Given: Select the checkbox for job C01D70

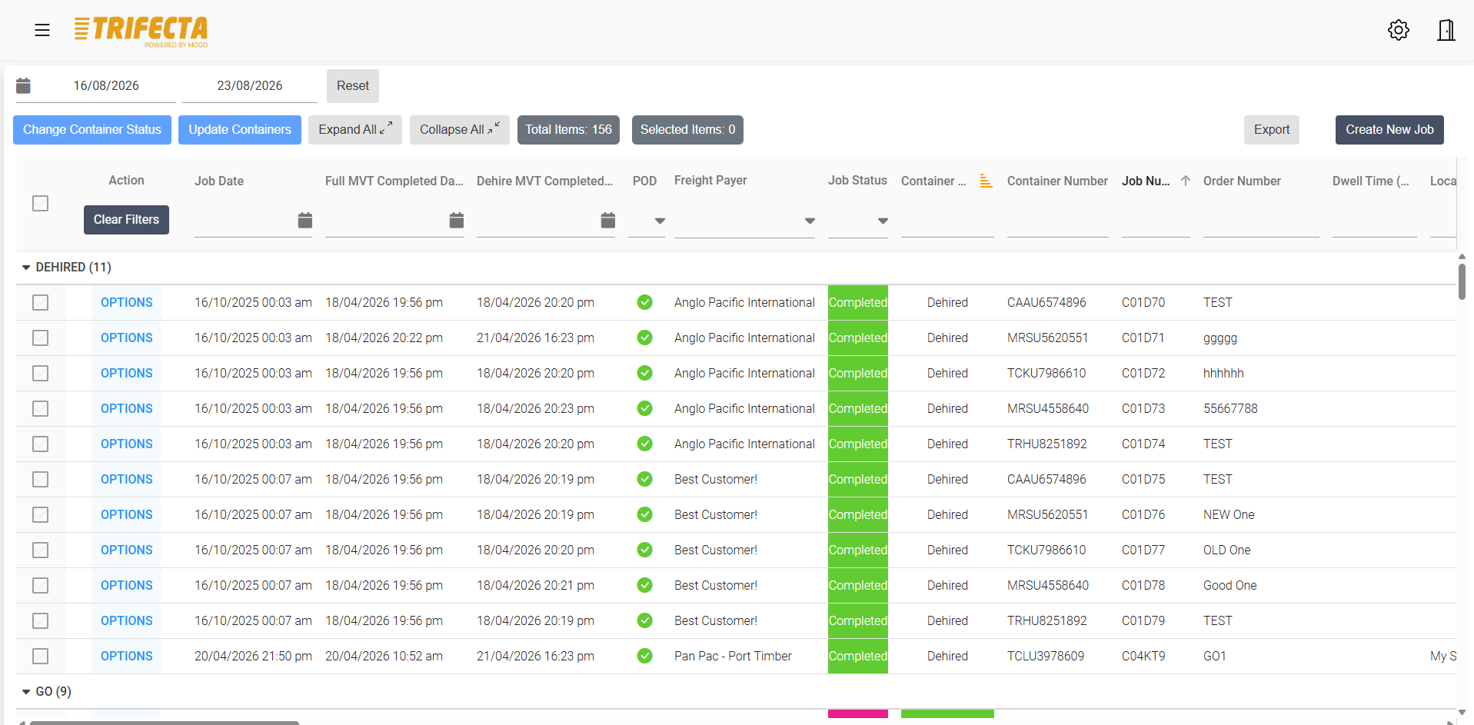Looking at the screenshot, I should click(41, 303).
